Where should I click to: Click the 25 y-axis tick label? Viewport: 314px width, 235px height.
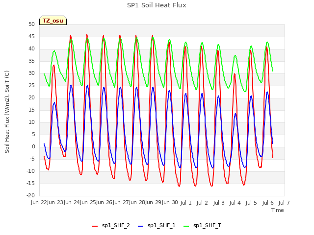point(31,85)
